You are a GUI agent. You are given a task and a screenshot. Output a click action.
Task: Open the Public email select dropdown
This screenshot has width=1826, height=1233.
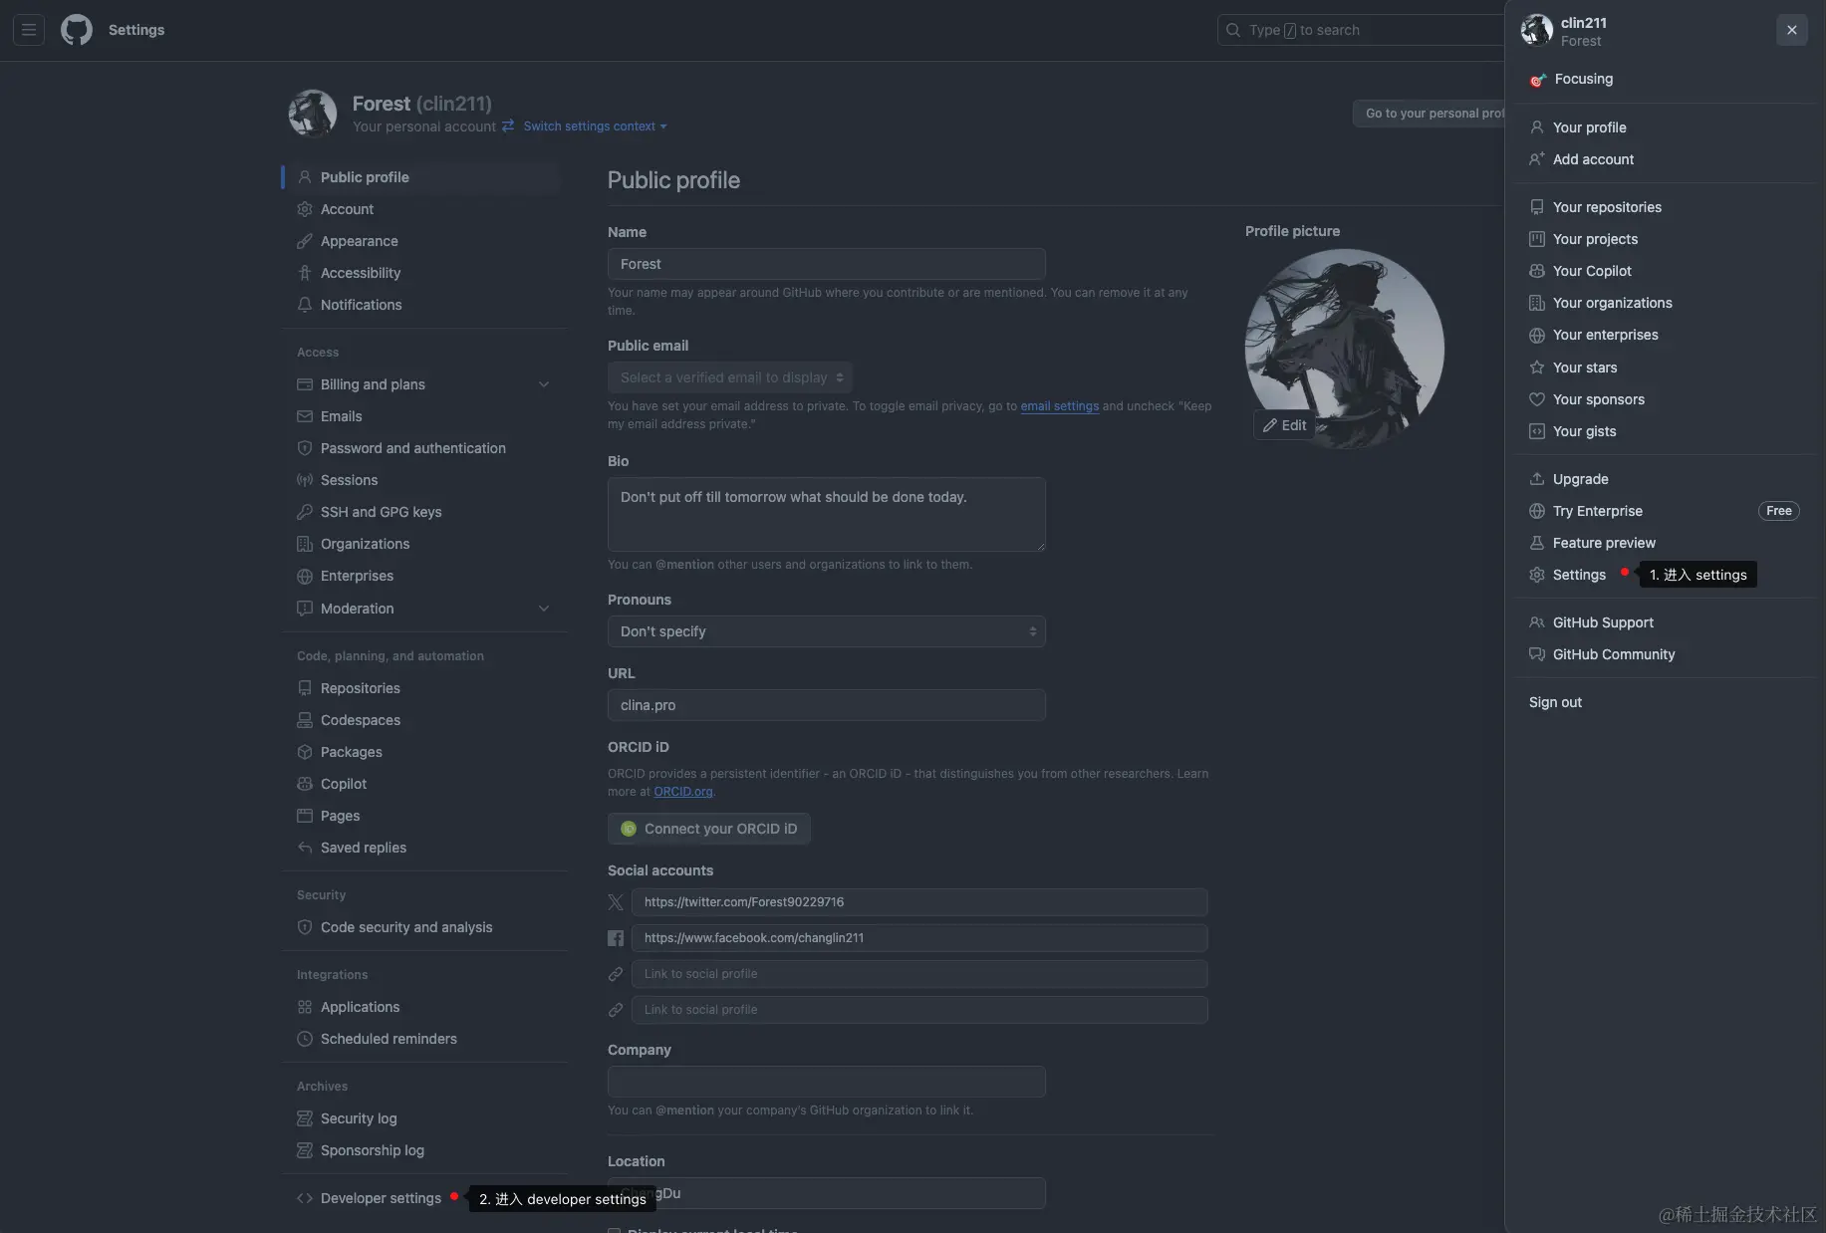tap(730, 377)
